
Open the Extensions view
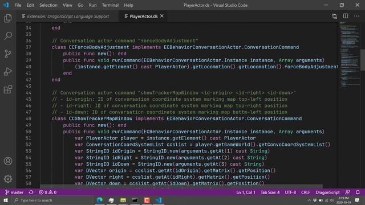pos(8,89)
